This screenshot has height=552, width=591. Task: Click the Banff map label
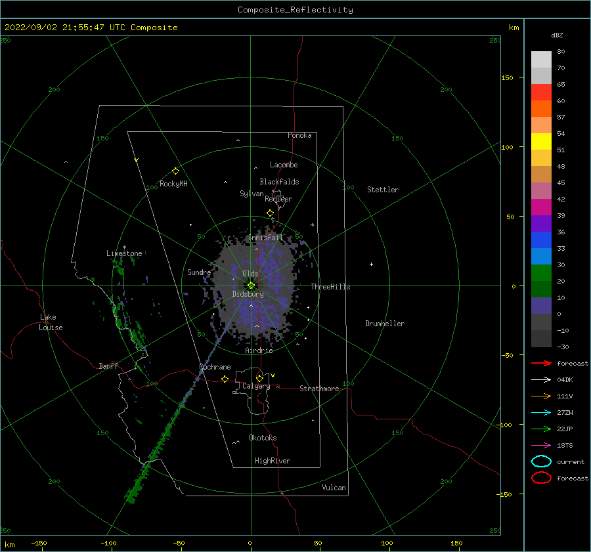click(x=108, y=366)
